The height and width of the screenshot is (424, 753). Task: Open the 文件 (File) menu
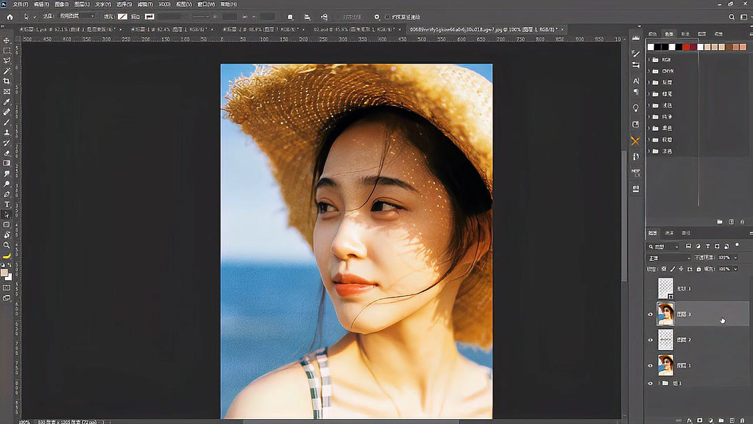20,4
